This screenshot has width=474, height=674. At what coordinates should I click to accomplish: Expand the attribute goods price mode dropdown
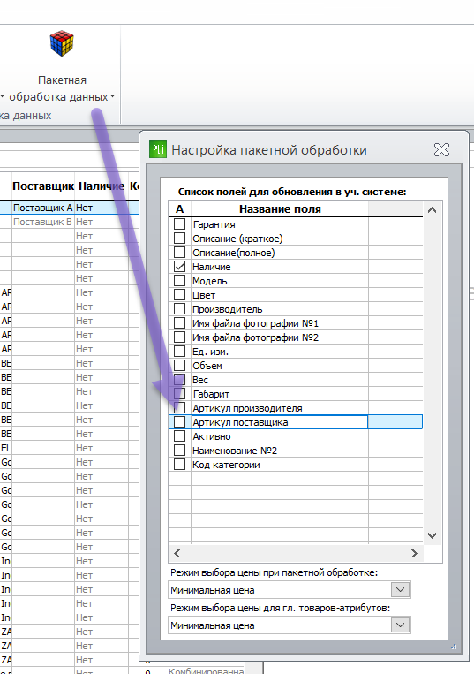coord(400,625)
